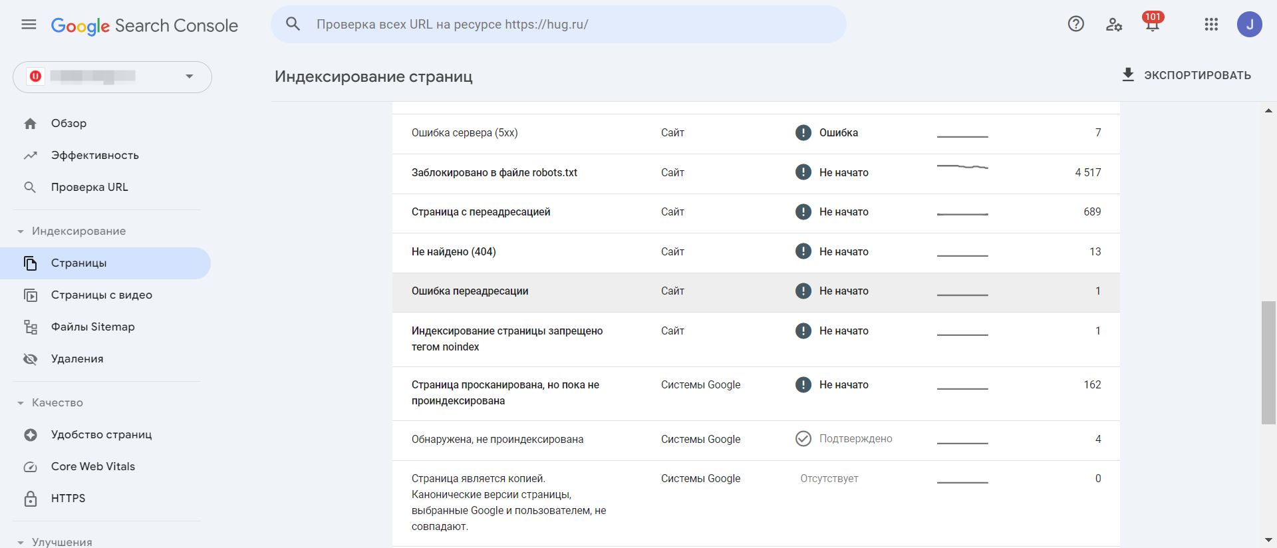Screen dimensions: 1277x548
Task: Click the download icon beside ЭКСПОРТИРОВАТЬ
Action: (1128, 74)
